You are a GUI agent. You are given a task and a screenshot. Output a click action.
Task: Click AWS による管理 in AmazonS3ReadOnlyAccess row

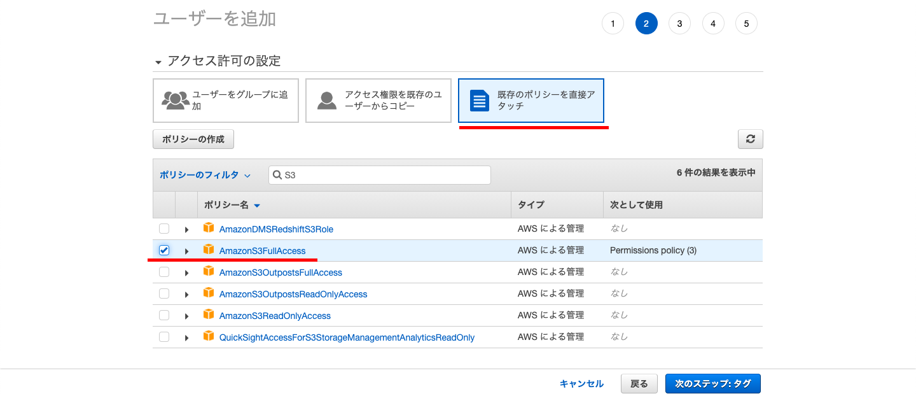coord(551,315)
